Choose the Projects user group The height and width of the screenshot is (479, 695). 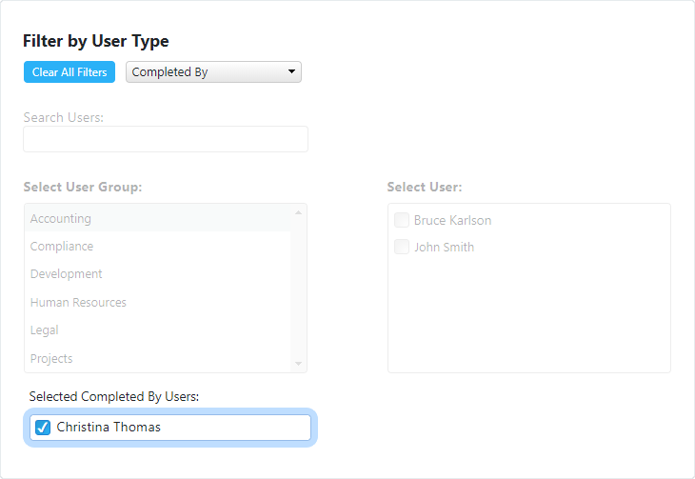click(x=157, y=358)
